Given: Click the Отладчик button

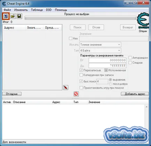Looking at the screenshot, I should tap(12, 94).
